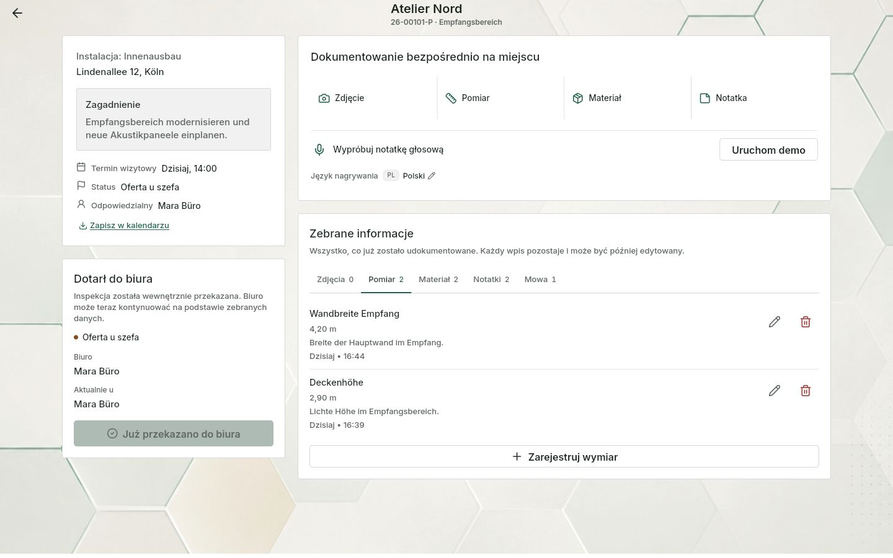
Task: Click the 'Deckenhöhe' entry title
Action: [x=336, y=383]
